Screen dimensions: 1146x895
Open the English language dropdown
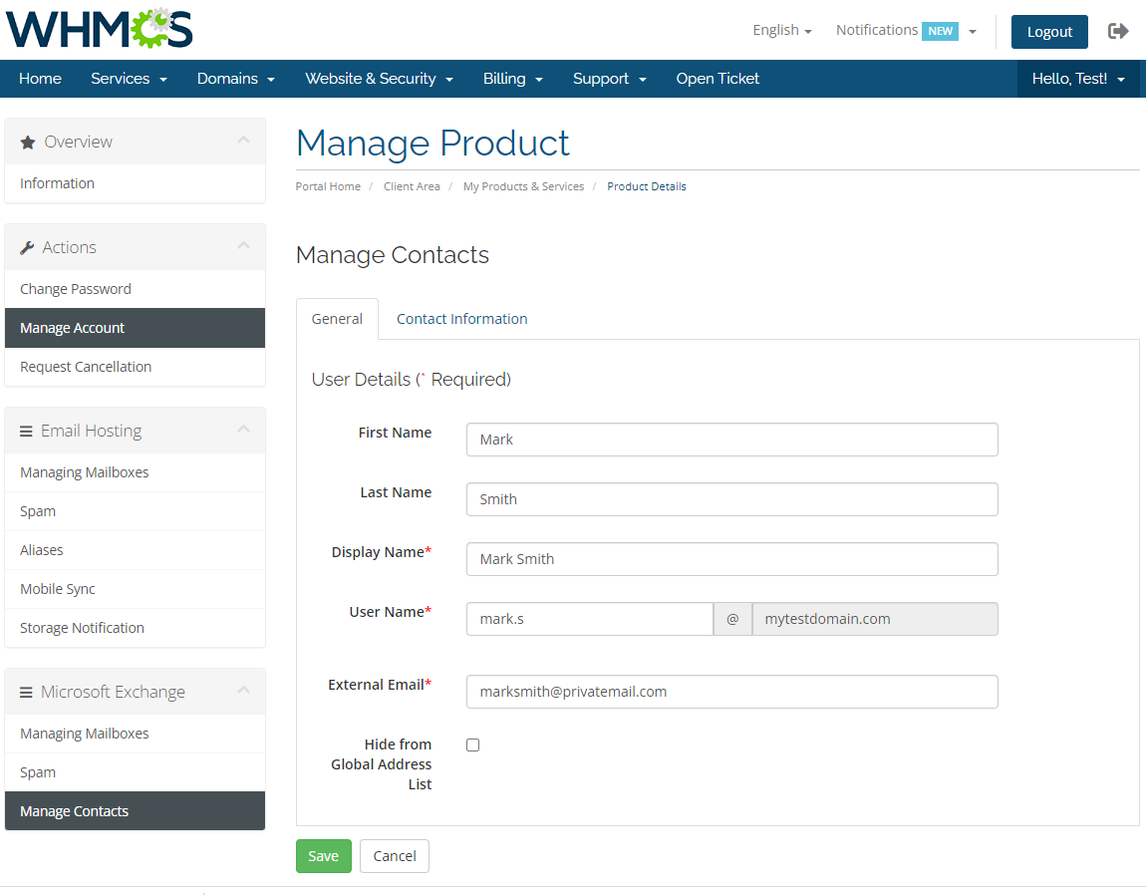pyautogui.click(x=782, y=30)
